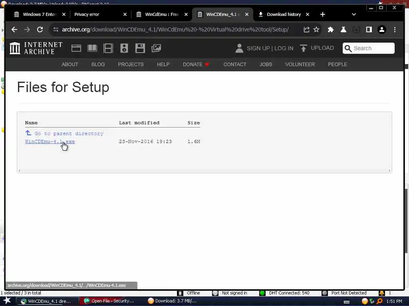The width and height of the screenshot is (409, 306).
Task: Reload the current page
Action: [40, 29]
